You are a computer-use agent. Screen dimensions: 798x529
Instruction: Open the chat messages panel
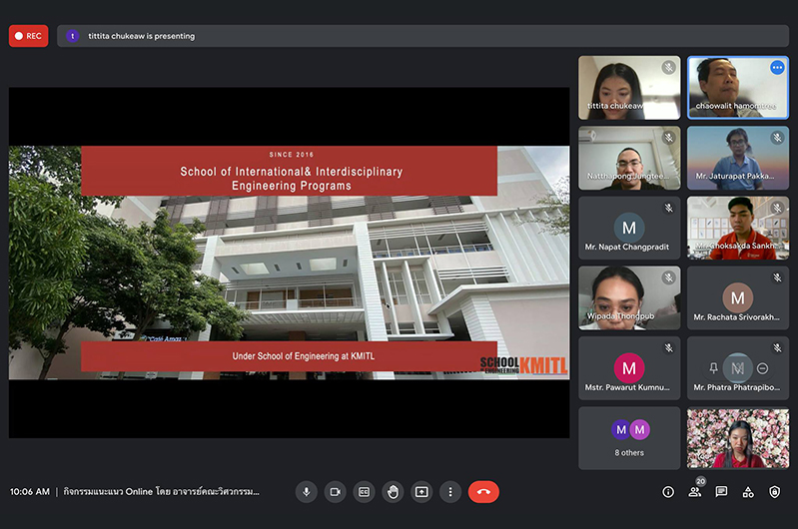coord(721,492)
